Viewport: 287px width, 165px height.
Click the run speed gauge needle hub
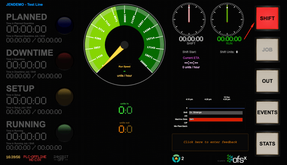[x=125, y=45]
